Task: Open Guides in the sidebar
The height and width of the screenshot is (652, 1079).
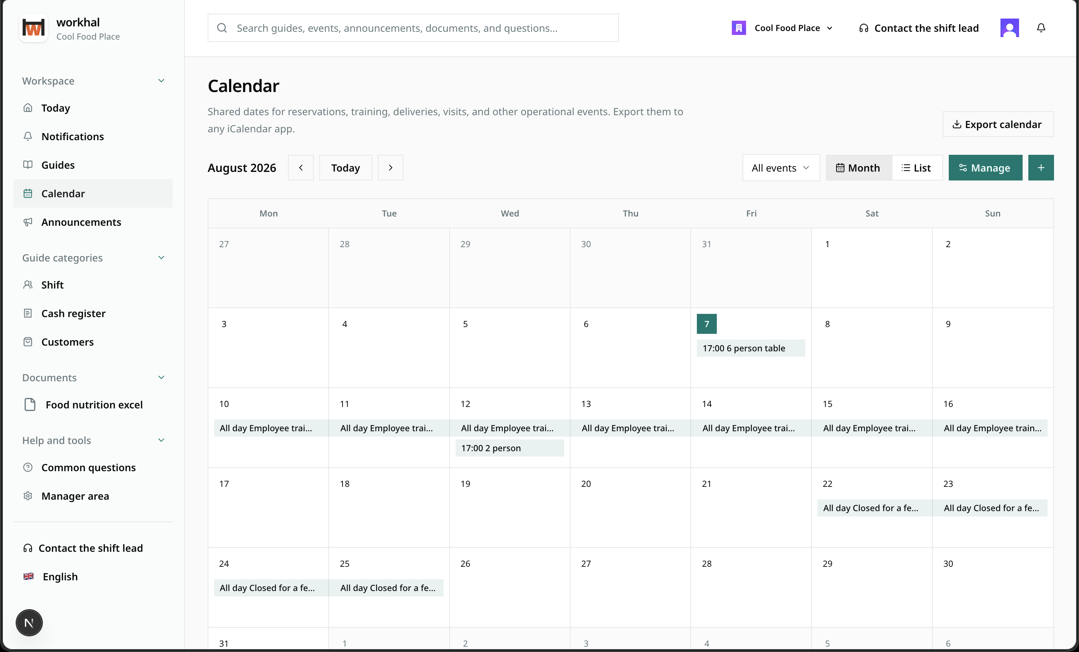Action: point(93,165)
